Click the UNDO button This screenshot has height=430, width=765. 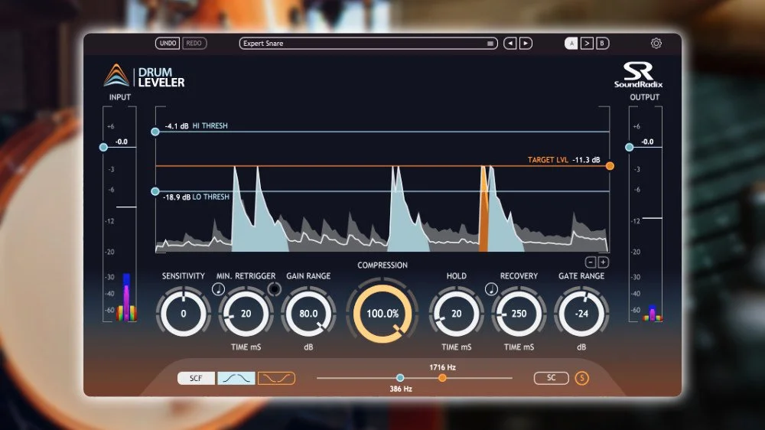point(168,43)
